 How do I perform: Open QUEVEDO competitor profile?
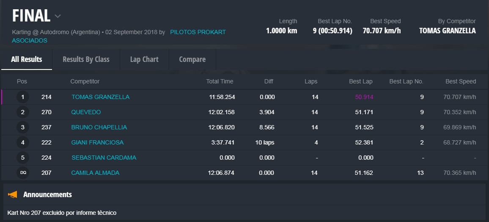(86, 112)
